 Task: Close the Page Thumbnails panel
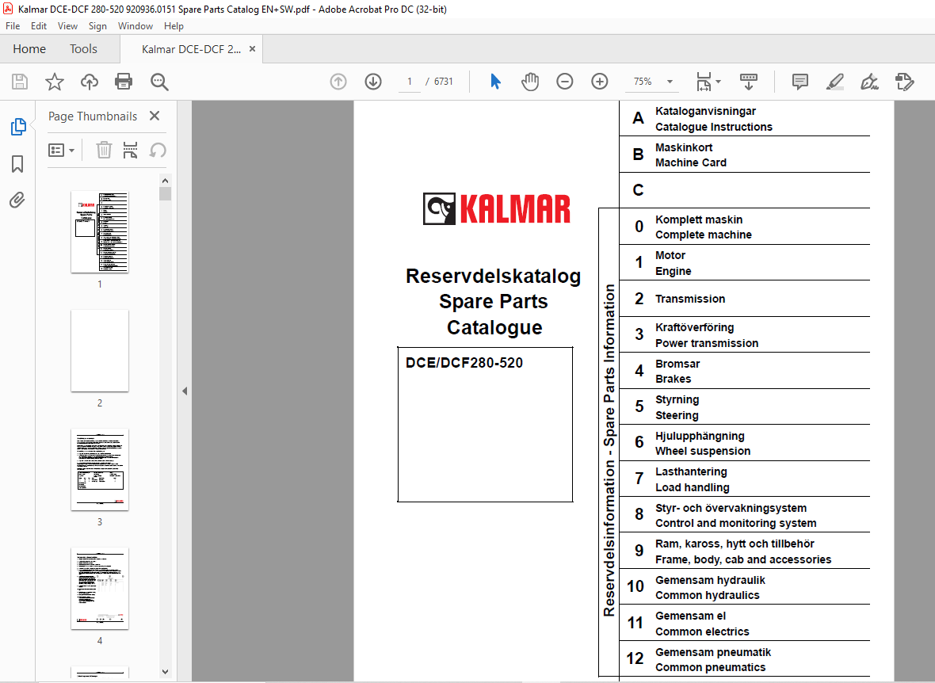pos(155,116)
